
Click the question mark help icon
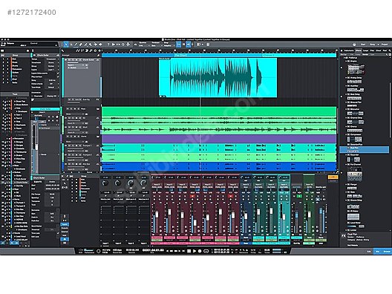pyautogui.click(x=108, y=45)
